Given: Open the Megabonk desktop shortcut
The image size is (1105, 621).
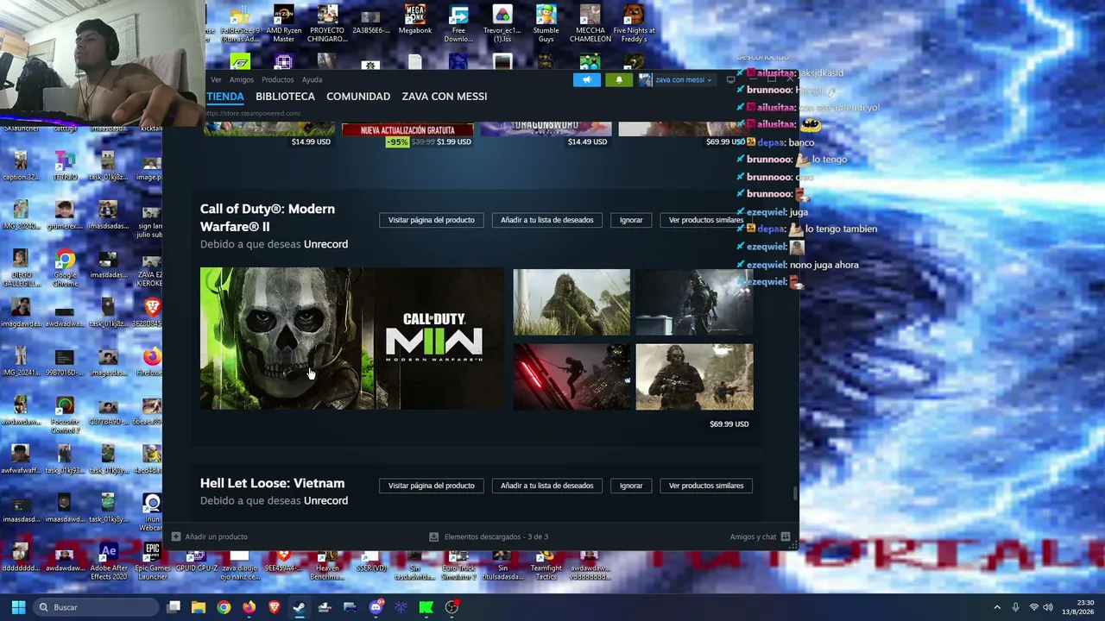Looking at the screenshot, I should [415, 21].
